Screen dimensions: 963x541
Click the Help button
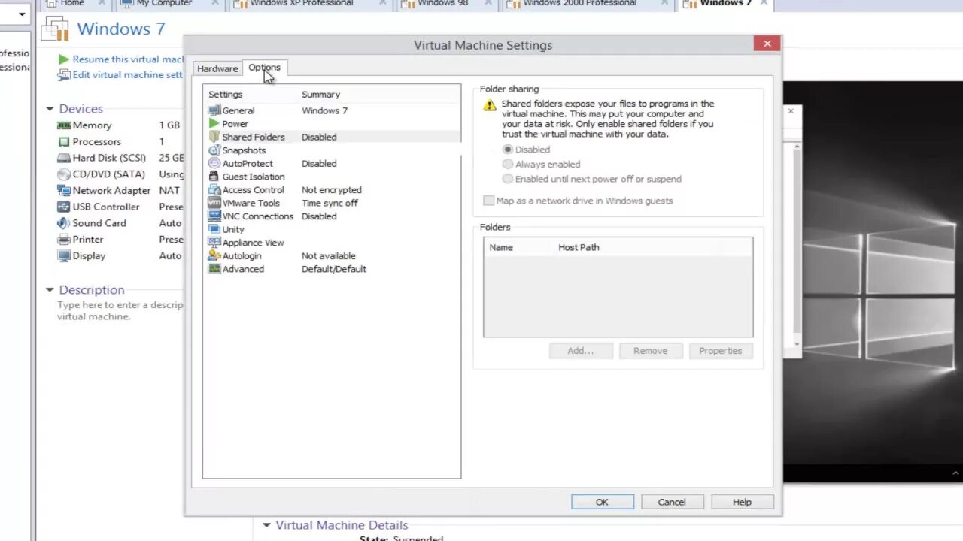742,502
